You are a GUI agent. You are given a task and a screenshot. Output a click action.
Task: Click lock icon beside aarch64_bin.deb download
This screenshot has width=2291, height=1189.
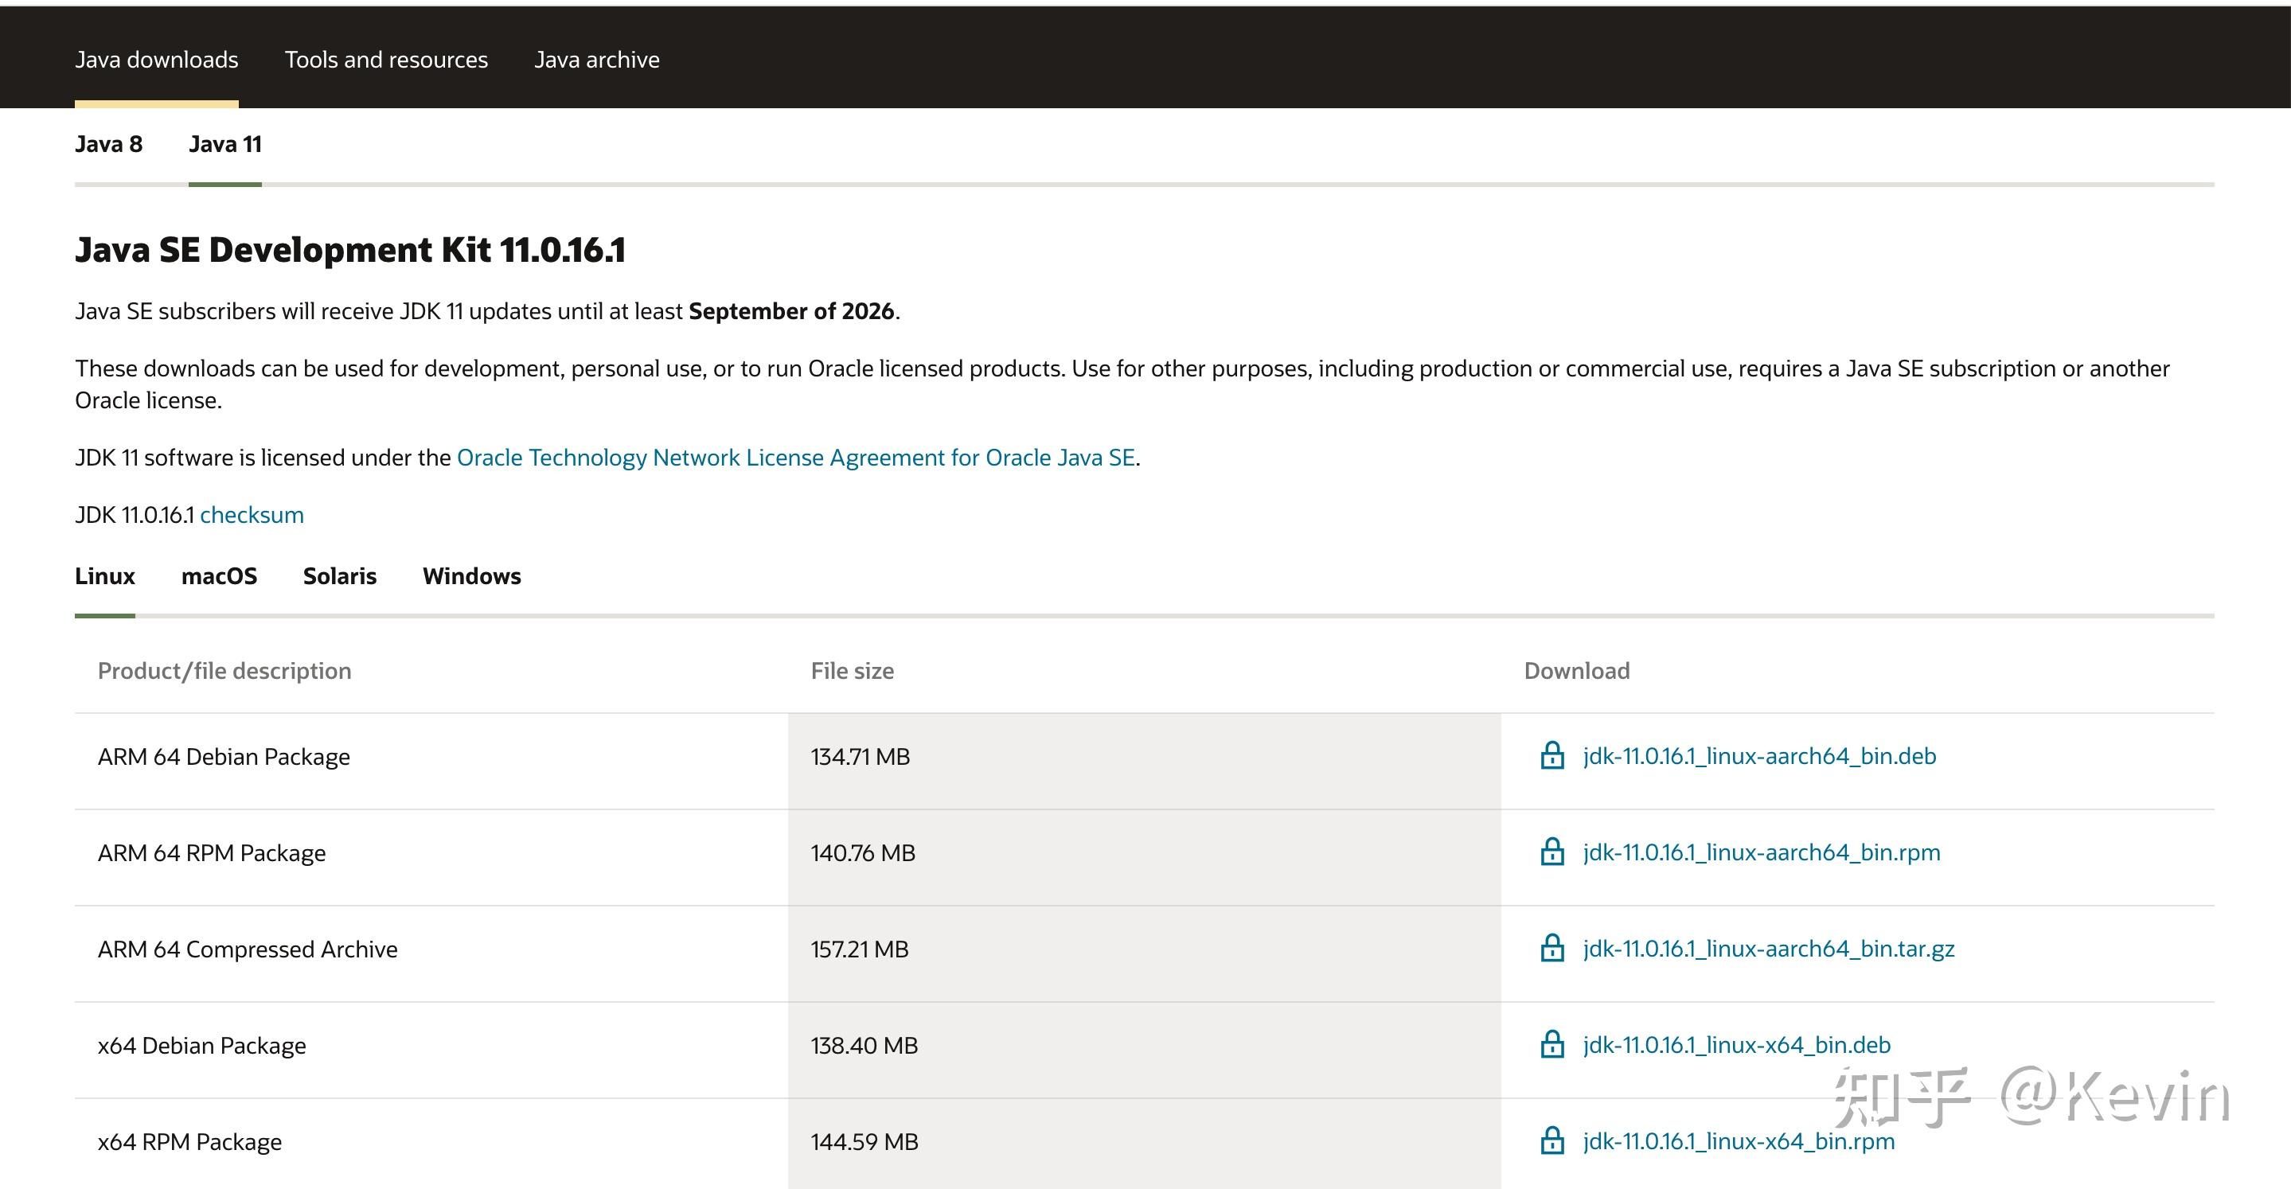point(1552,756)
